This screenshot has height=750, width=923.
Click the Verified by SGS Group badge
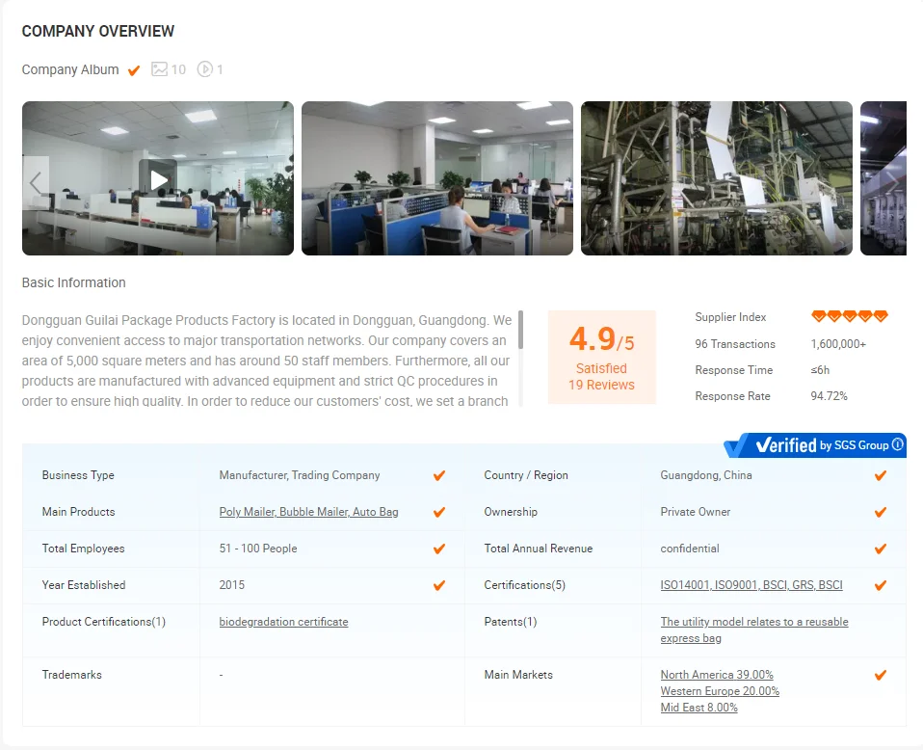pyautogui.click(x=815, y=445)
